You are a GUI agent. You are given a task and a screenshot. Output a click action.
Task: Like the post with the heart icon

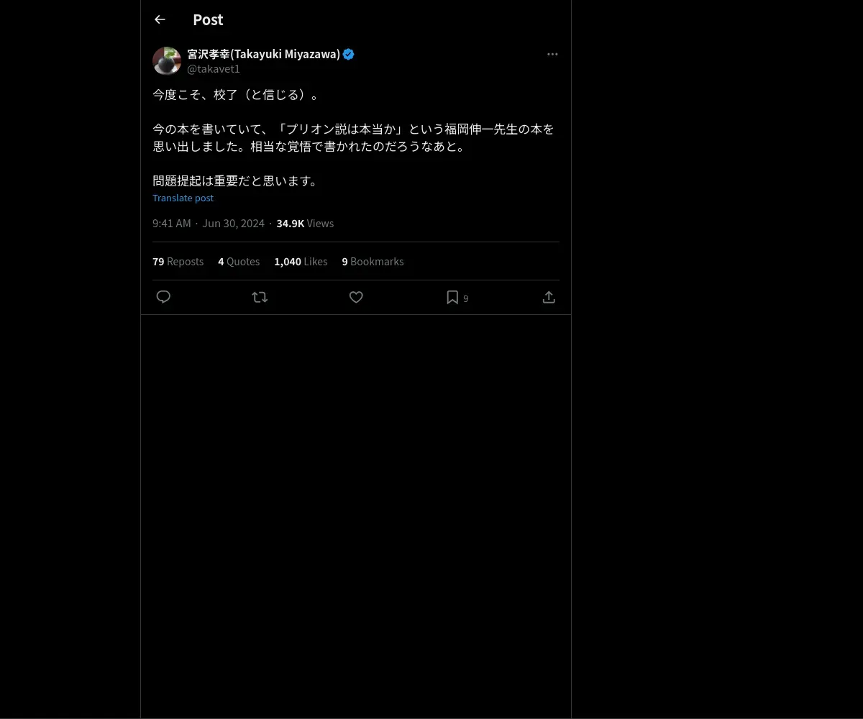pyautogui.click(x=356, y=297)
